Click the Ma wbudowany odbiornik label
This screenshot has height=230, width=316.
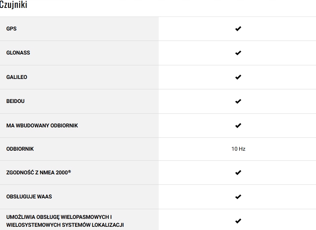click(x=42, y=126)
